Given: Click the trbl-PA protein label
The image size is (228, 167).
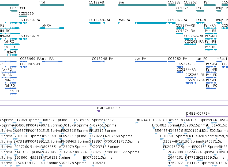Looking at the screenshot, I should (x=48, y=59).
